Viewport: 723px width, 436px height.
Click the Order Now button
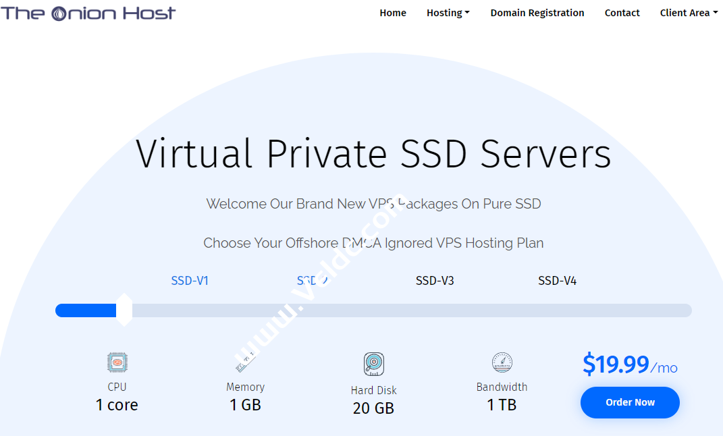pyautogui.click(x=629, y=402)
